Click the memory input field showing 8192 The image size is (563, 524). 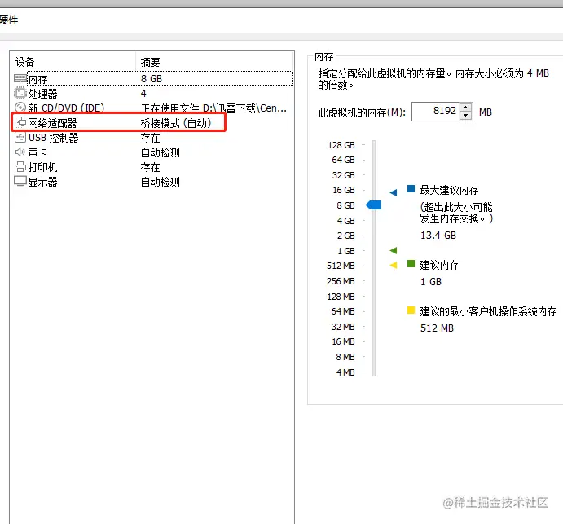coord(435,112)
